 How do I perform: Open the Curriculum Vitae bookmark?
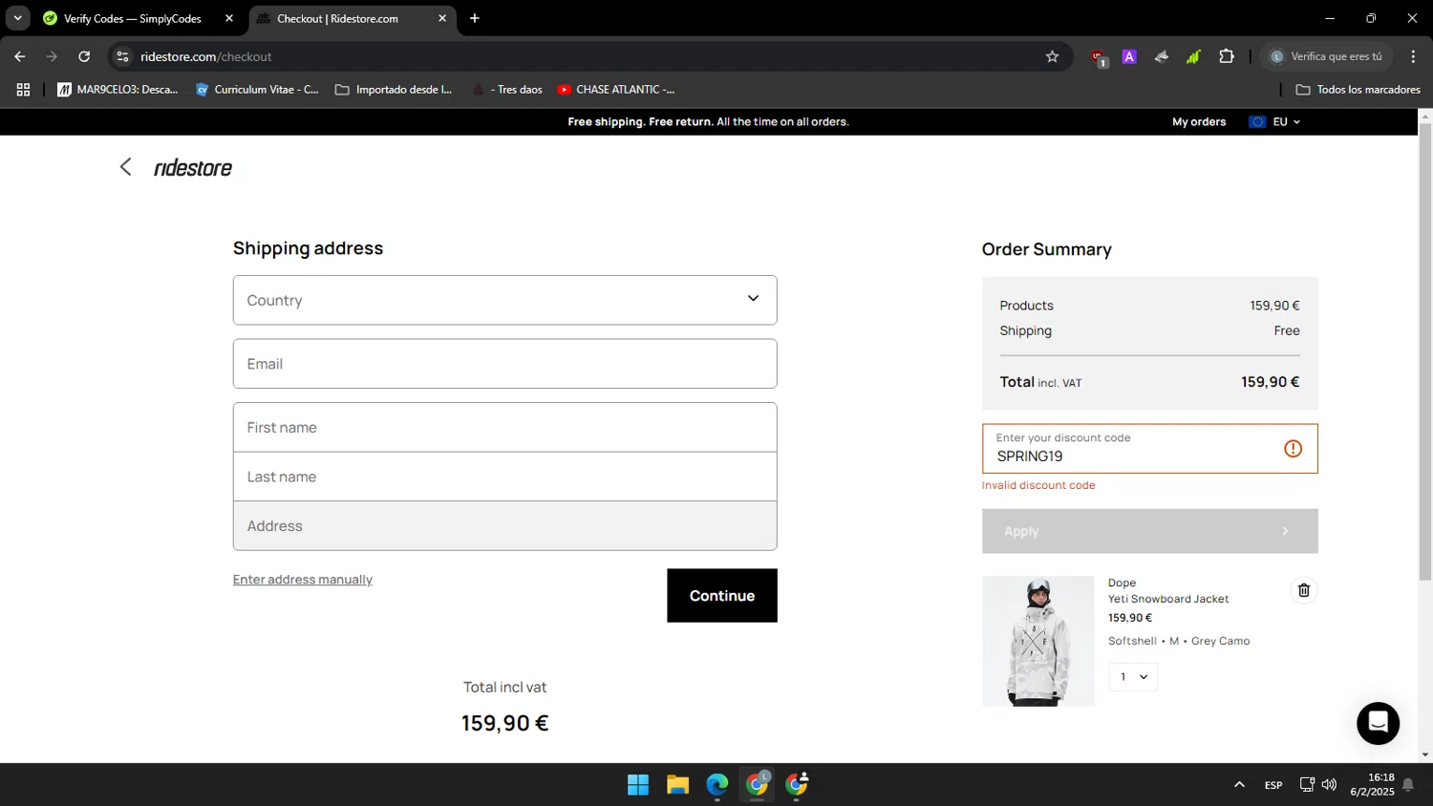(257, 90)
